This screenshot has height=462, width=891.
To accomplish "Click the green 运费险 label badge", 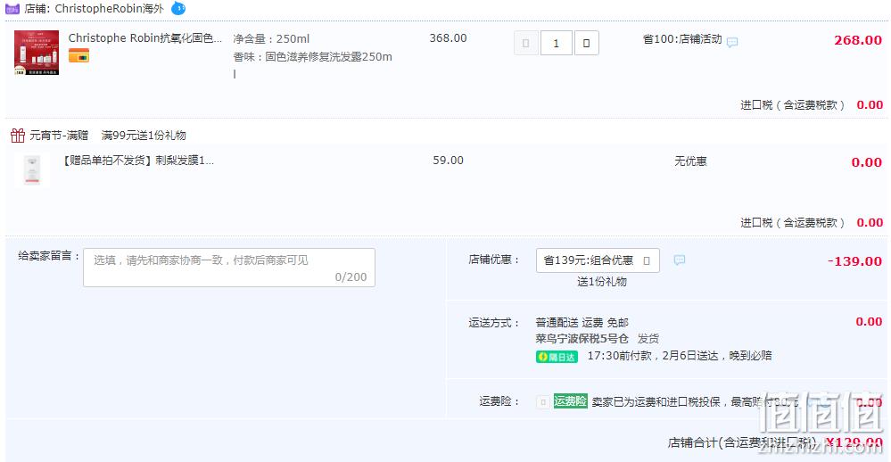I will coord(571,401).
